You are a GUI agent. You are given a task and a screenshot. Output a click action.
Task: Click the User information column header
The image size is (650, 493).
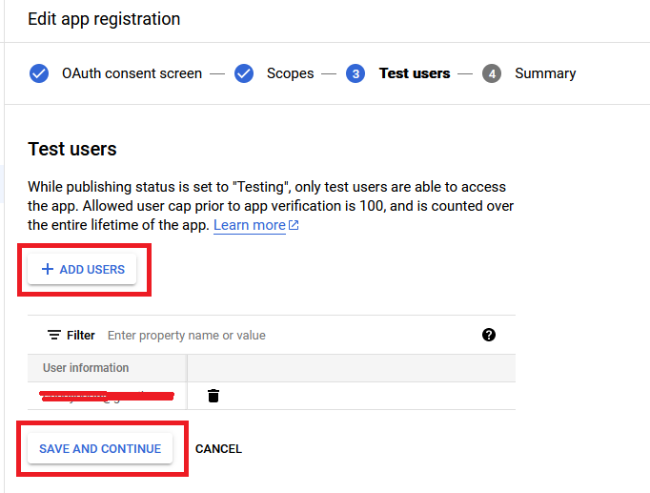pos(86,368)
